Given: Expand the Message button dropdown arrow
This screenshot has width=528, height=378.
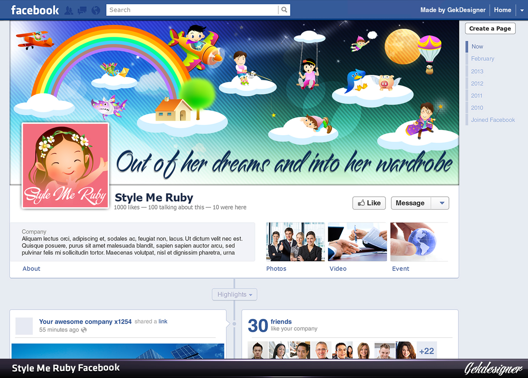Looking at the screenshot, I should 441,203.
